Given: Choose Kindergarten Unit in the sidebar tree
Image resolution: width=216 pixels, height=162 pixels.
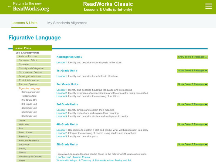Looking at the screenshot, I should pyautogui.click(x=31, y=92).
